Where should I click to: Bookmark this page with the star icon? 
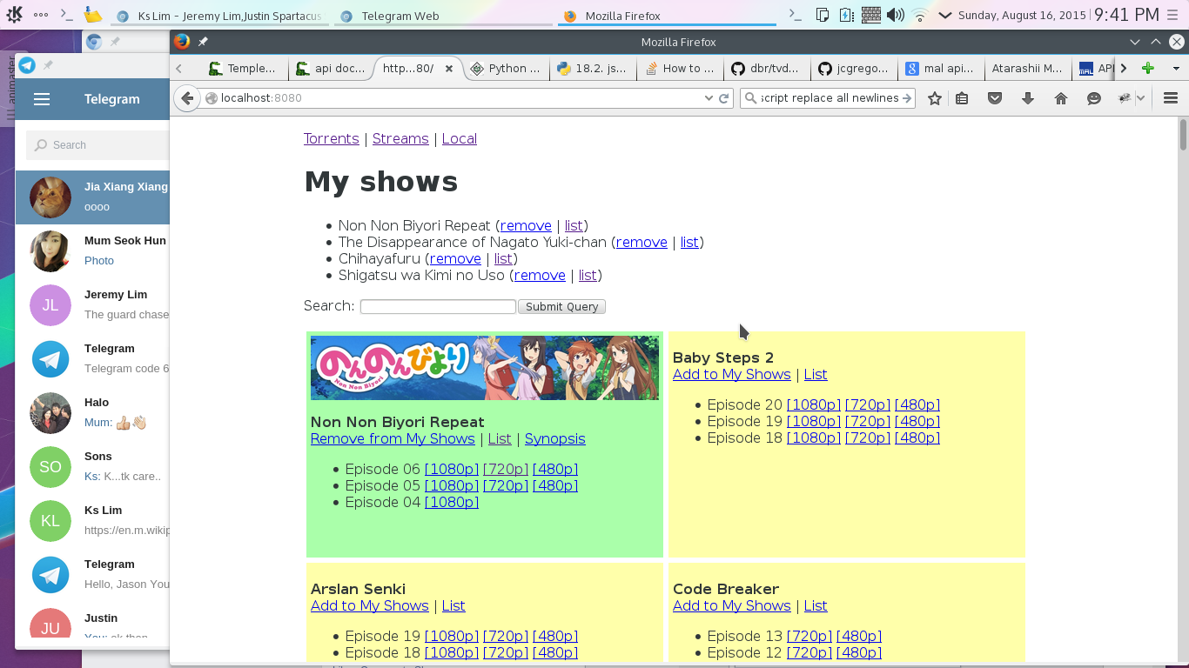(934, 98)
